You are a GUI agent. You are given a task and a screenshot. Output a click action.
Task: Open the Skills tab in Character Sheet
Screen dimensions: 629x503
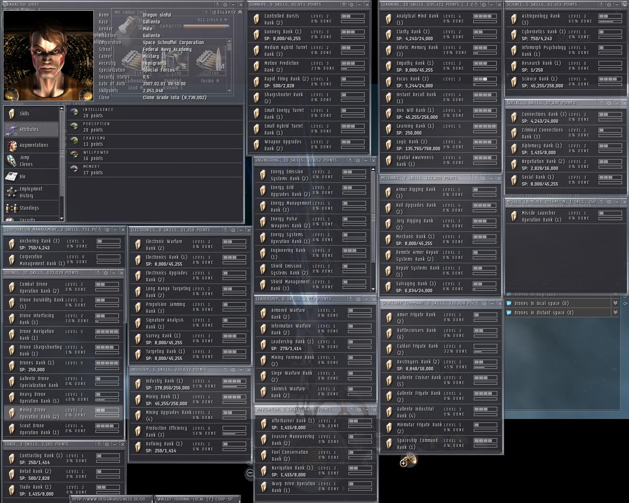coord(31,113)
